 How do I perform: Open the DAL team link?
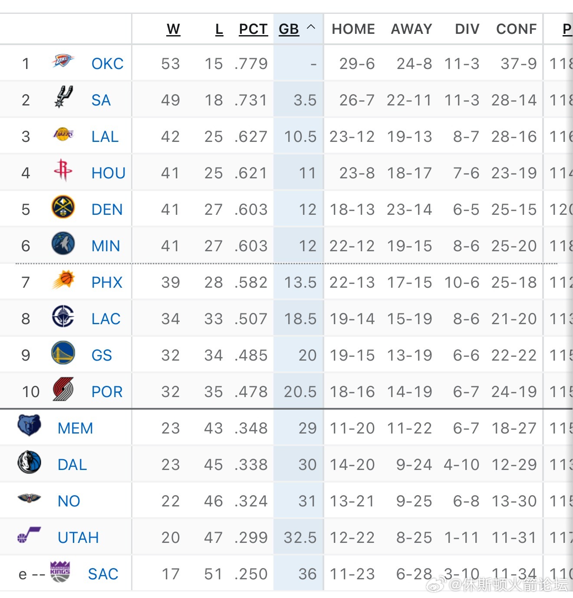[x=72, y=465]
